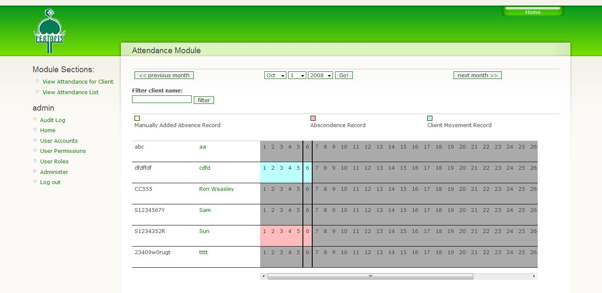
Task: Open client tttt
Action: (x=203, y=252)
